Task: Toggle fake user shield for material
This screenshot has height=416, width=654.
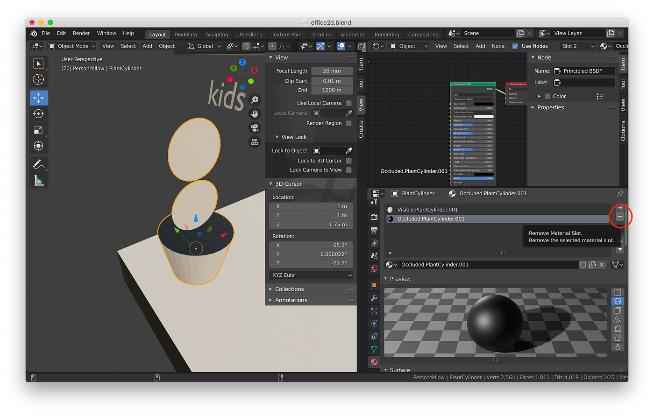Action: pyautogui.click(x=583, y=265)
